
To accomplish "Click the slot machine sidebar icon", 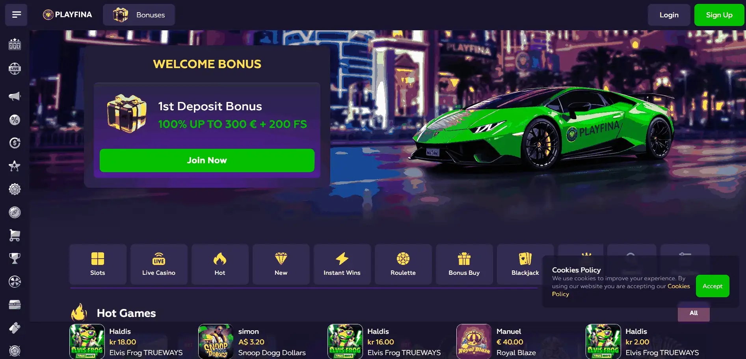I will 15,44.
